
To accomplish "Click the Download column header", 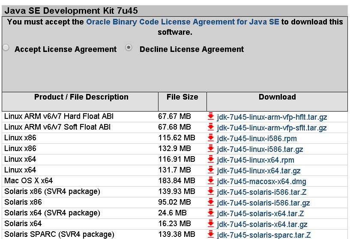I will click(277, 97).
